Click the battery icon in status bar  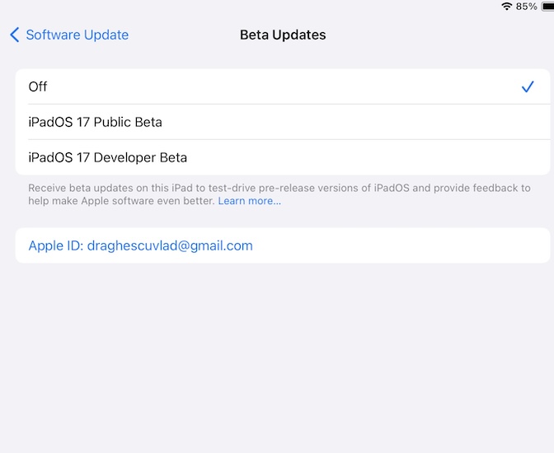547,7
